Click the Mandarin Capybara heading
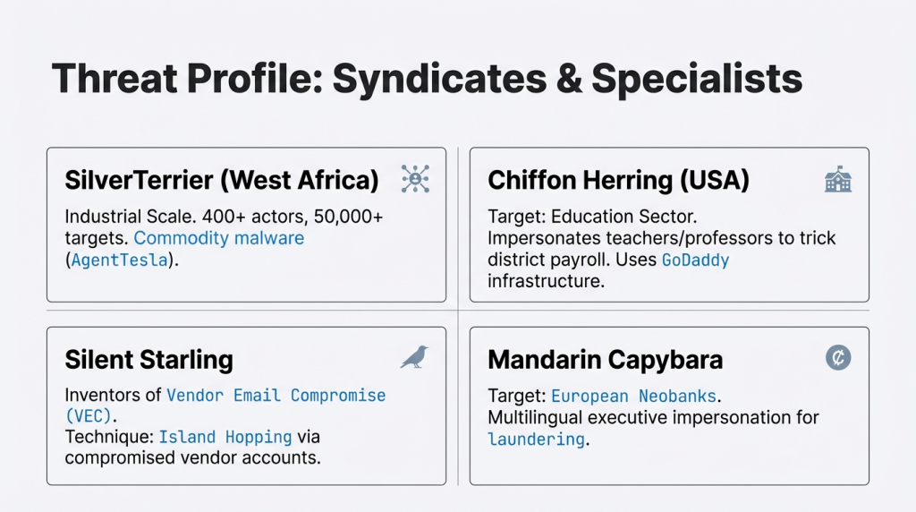Screen dimensions: 916x512 click(605, 360)
